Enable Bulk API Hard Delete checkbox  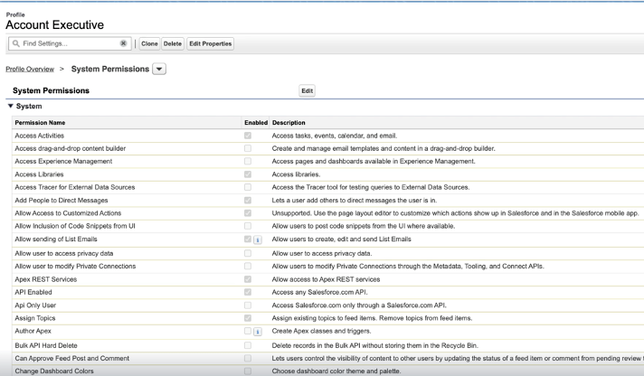click(248, 345)
